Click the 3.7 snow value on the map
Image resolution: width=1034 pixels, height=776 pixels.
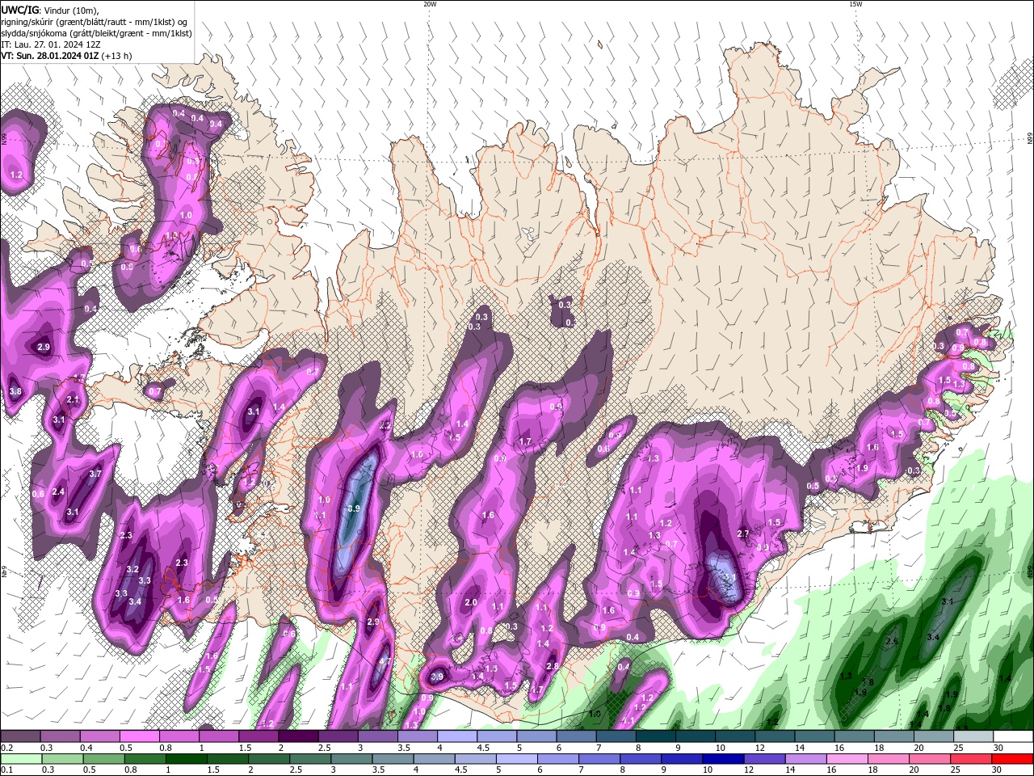(95, 474)
